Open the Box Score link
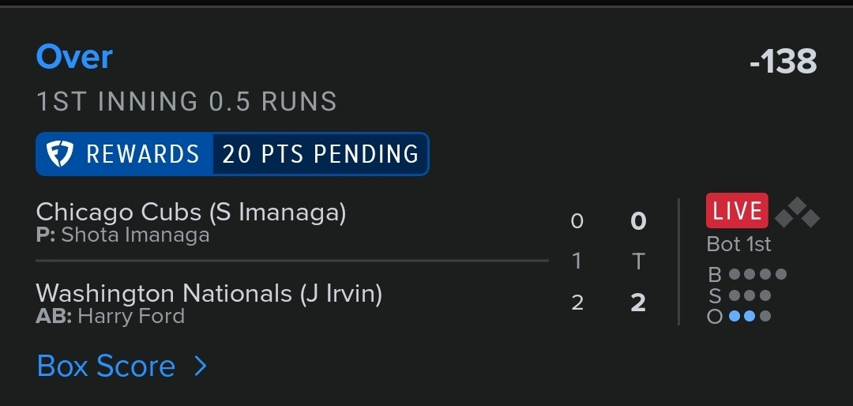Viewport: 853px width, 406px height. [x=106, y=366]
